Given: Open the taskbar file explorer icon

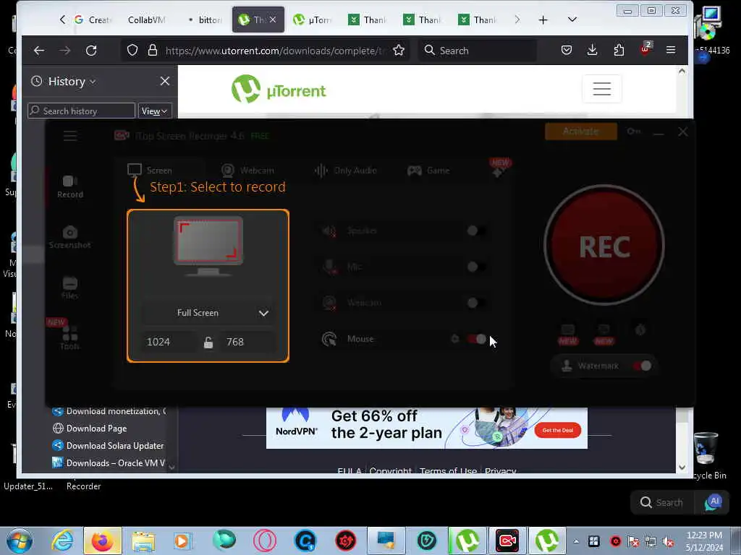Looking at the screenshot, I should tap(143, 541).
